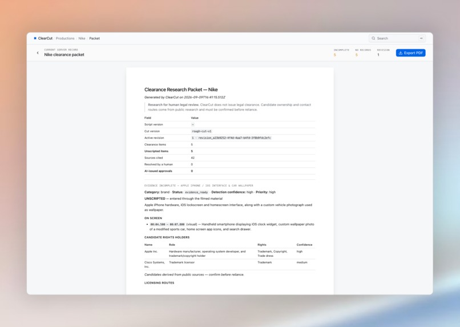The height and width of the screenshot is (327, 460).
Task: Click the Cisco Systems, Inc. rights holder name
Action: pyautogui.click(x=155, y=265)
